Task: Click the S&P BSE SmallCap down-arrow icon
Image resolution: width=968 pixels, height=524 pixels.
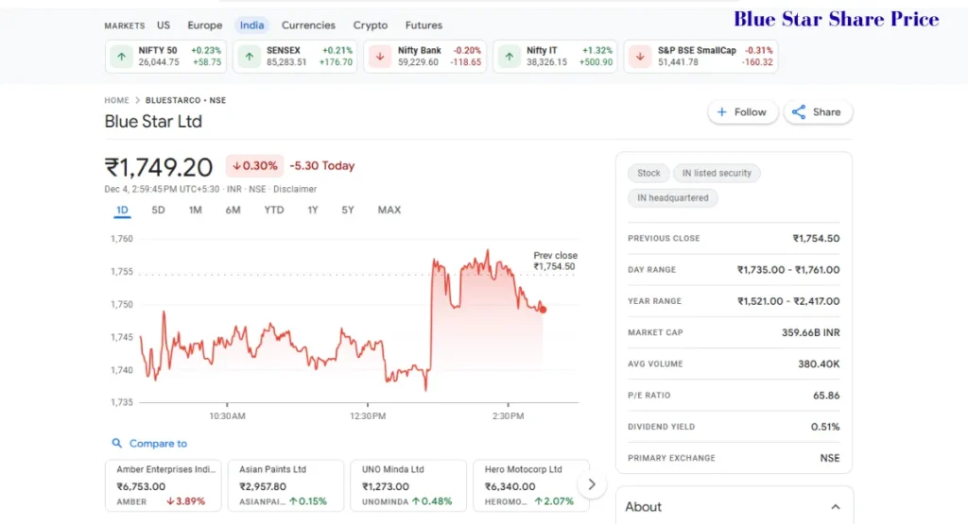Action: click(640, 57)
